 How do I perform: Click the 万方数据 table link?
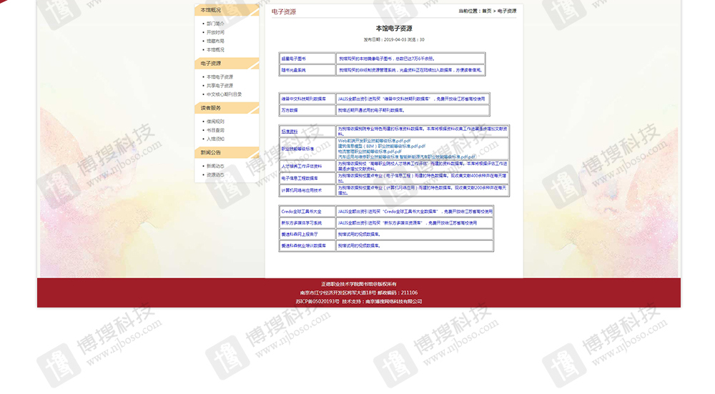coord(290,110)
